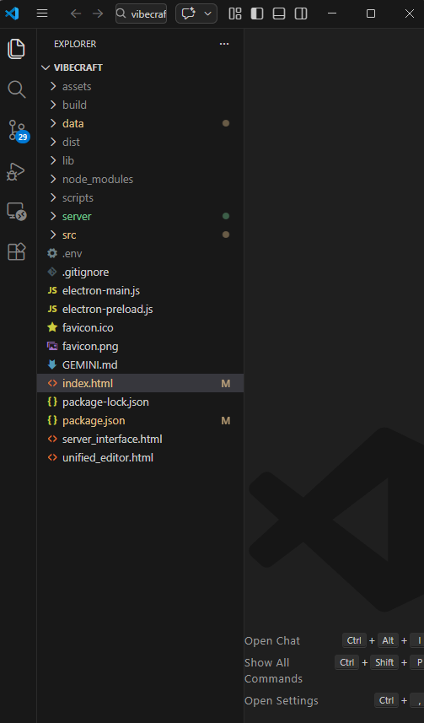The width and height of the screenshot is (424, 723).
Task: Click the HTML icon of unified_editor.html
Action: (52, 457)
